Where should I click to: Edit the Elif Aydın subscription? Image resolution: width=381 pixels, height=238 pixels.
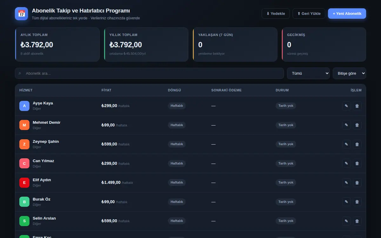(x=346, y=182)
